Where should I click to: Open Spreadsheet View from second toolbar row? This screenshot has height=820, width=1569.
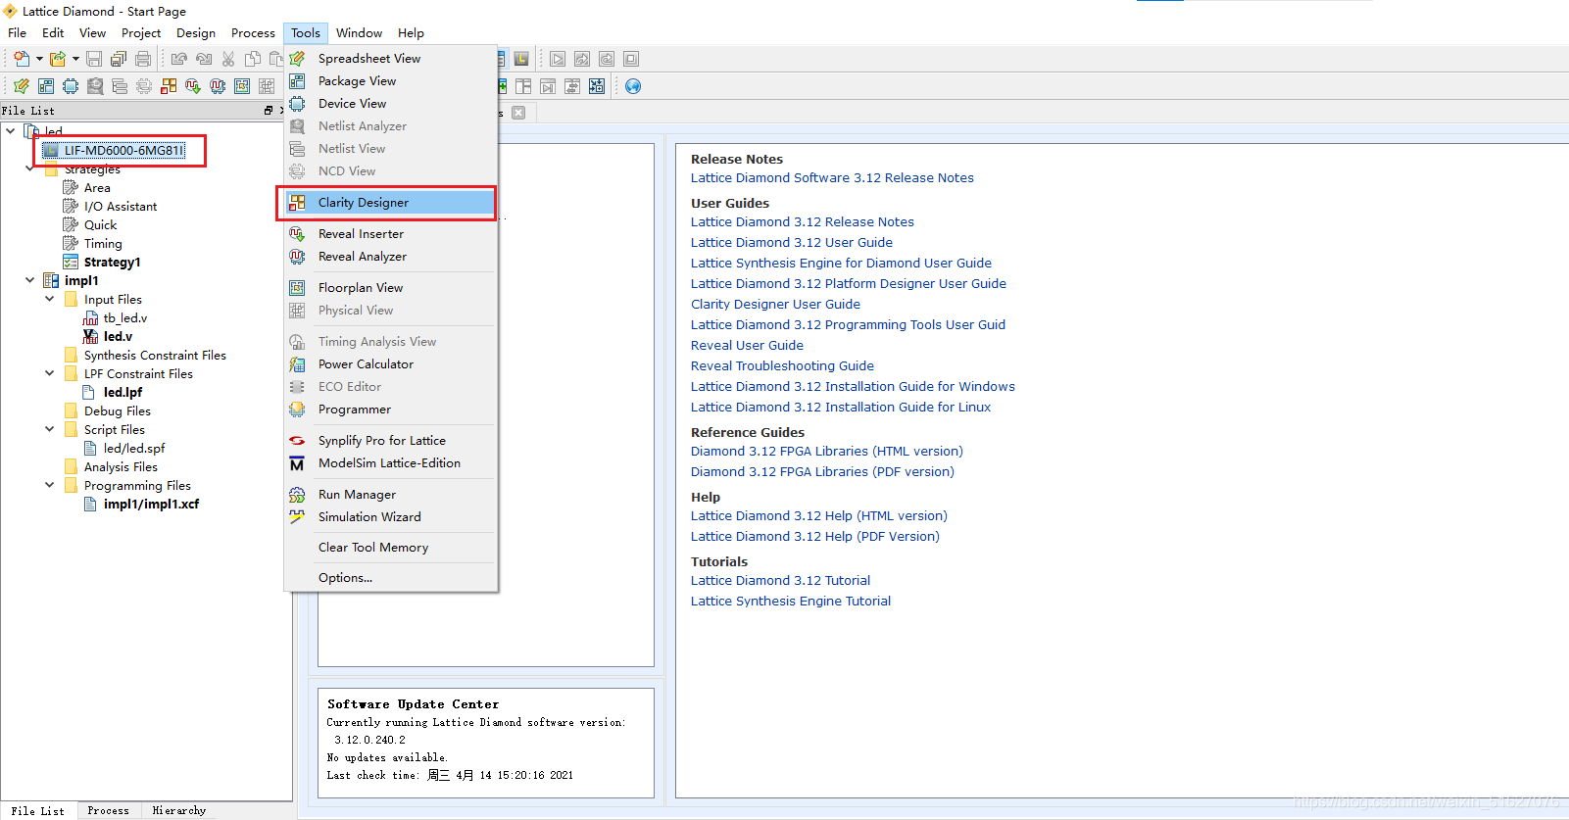(22, 86)
